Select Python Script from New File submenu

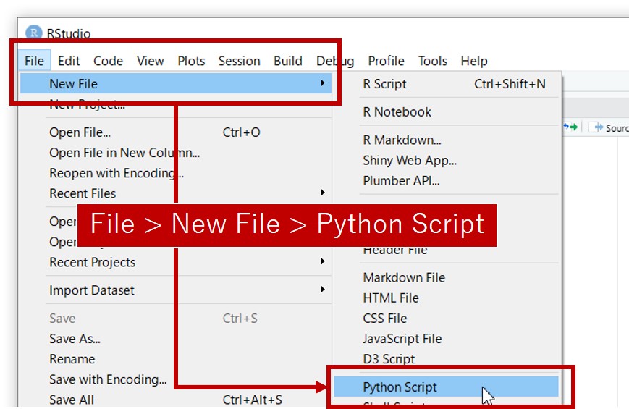pyautogui.click(x=400, y=387)
